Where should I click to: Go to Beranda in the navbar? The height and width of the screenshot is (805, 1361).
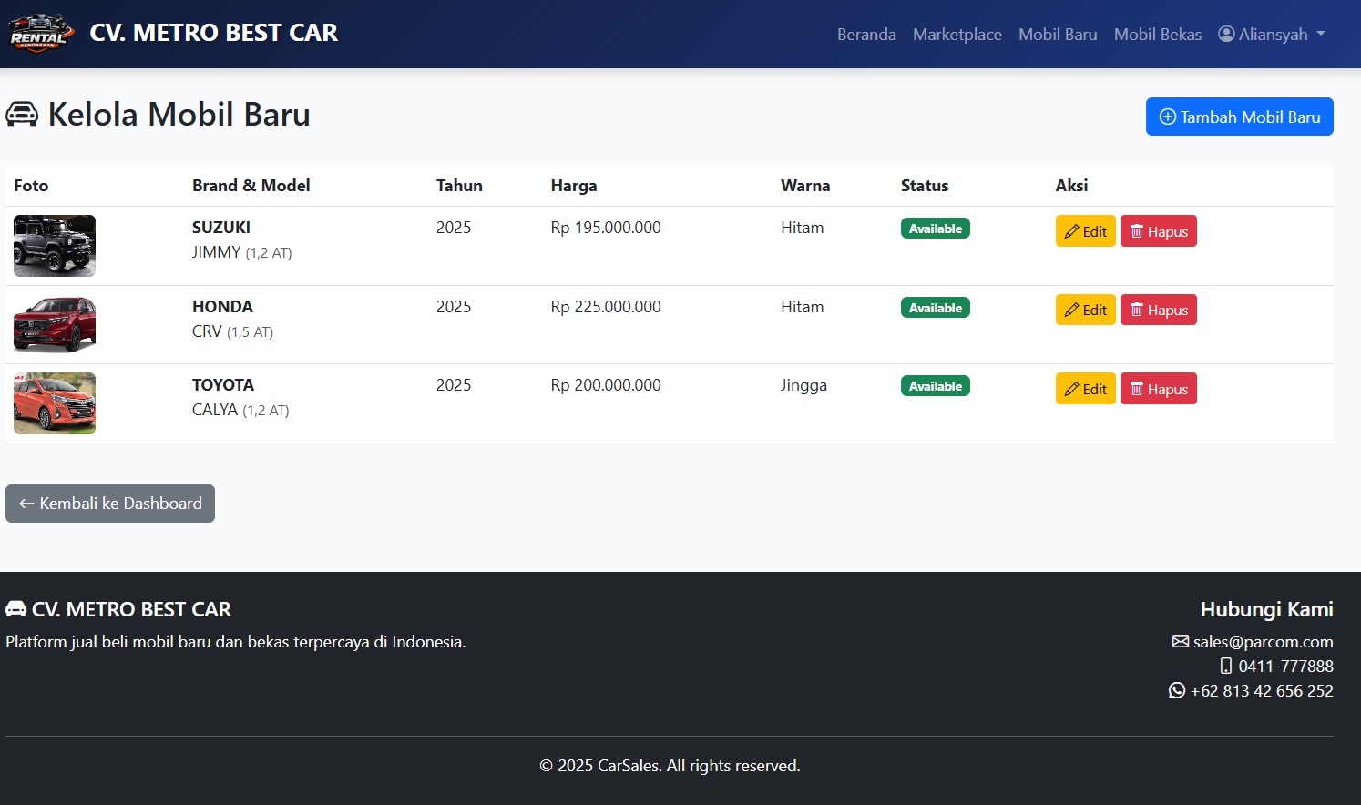coord(866,34)
